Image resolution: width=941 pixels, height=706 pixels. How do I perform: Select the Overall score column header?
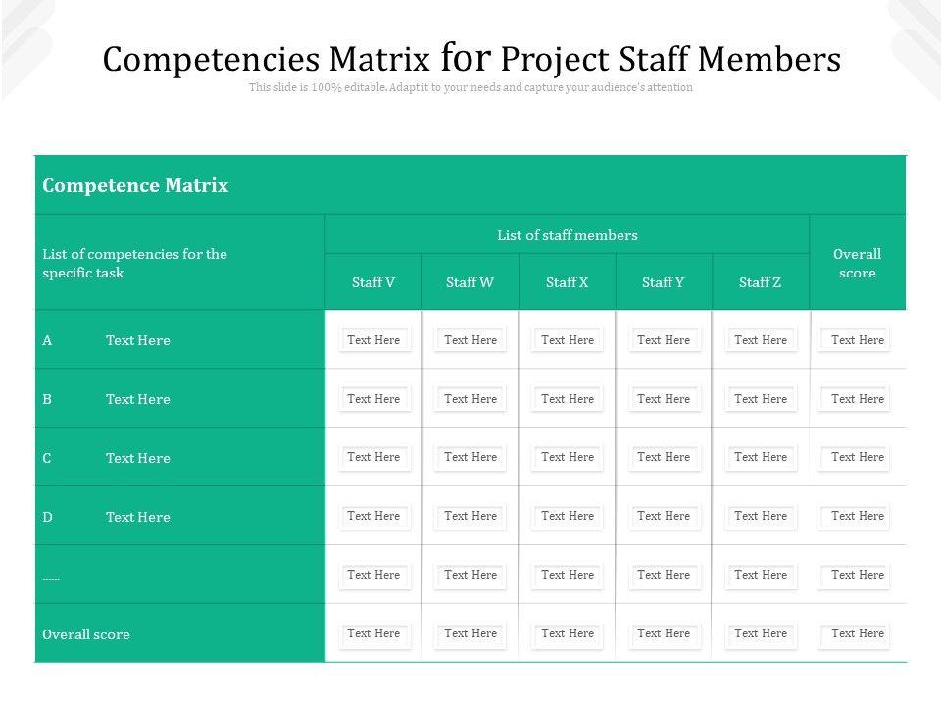pos(858,263)
